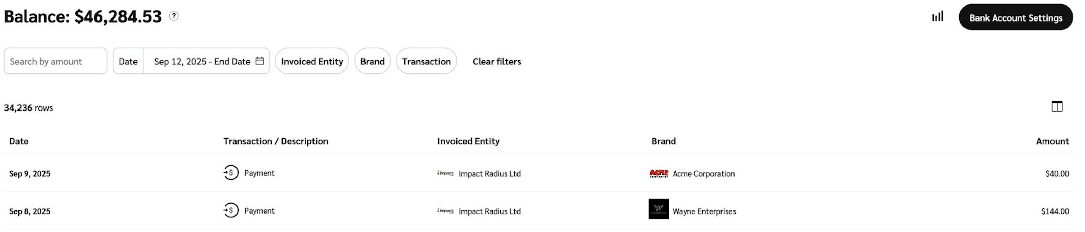Screen dimensions: 1085x232
Task: Click the payment icon for Sep 8 row
Action: click(x=231, y=210)
